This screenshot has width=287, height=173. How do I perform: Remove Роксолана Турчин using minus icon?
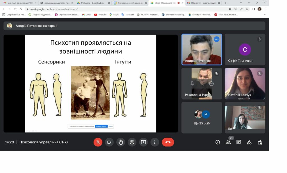[x=211, y=84]
